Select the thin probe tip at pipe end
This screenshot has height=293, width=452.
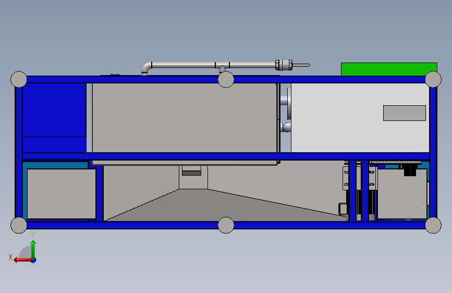pyautogui.click(x=301, y=65)
